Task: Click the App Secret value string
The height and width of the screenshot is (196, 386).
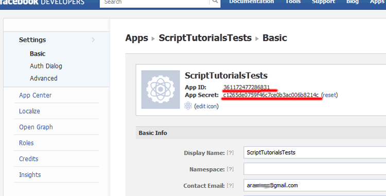Action: (271, 95)
